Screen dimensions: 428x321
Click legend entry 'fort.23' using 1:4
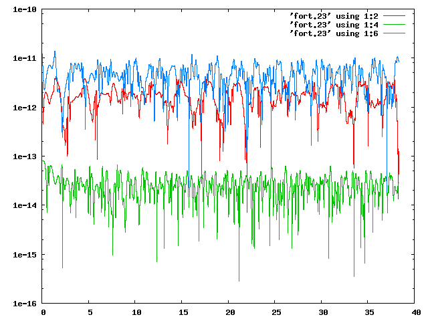point(334,25)
